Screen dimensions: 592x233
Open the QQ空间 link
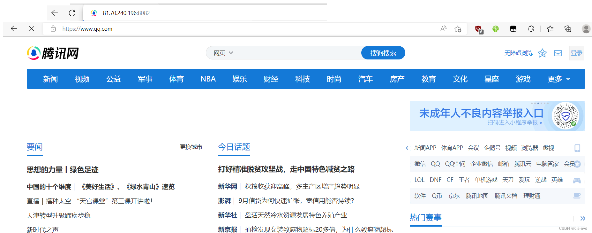click(x=455, y=164)
